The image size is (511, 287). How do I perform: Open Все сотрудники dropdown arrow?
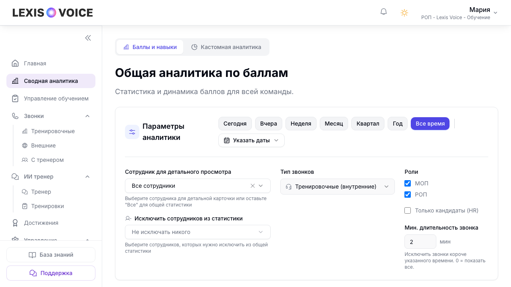(x=261, y=186)
